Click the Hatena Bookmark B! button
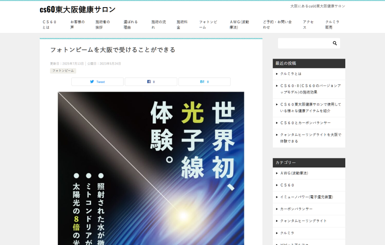 click(204, 82)
